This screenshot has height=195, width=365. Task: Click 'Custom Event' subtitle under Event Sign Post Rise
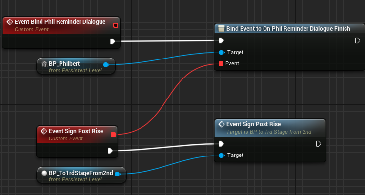tap(66, 139)
